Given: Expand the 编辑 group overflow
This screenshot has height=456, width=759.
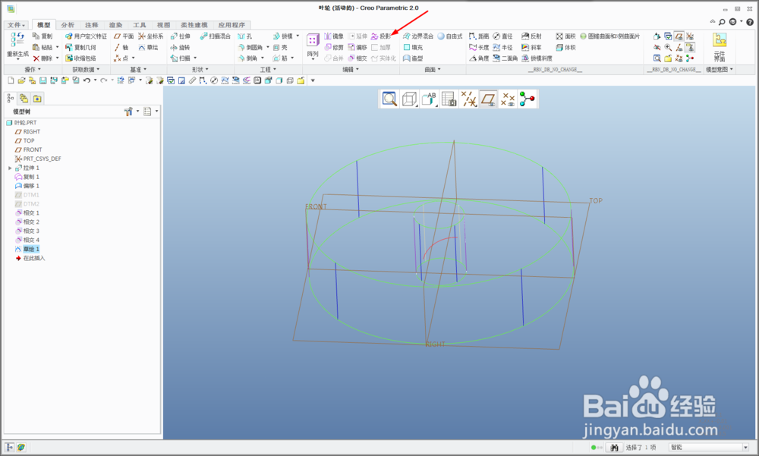Looking at the screenshot, I should point(351,70).
